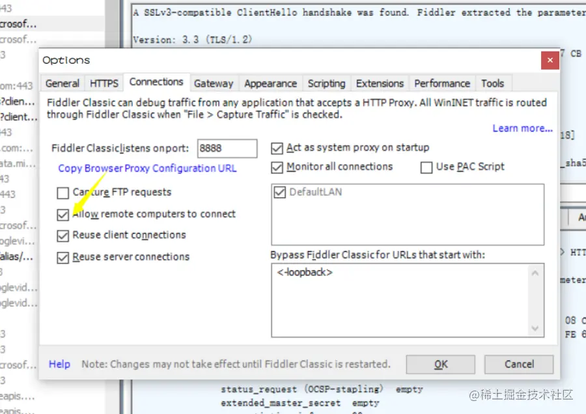Image resolution: width=586 pixels, height=414 pixels.
Task: Select the Connections tab
Action: [x=156, y=82]
